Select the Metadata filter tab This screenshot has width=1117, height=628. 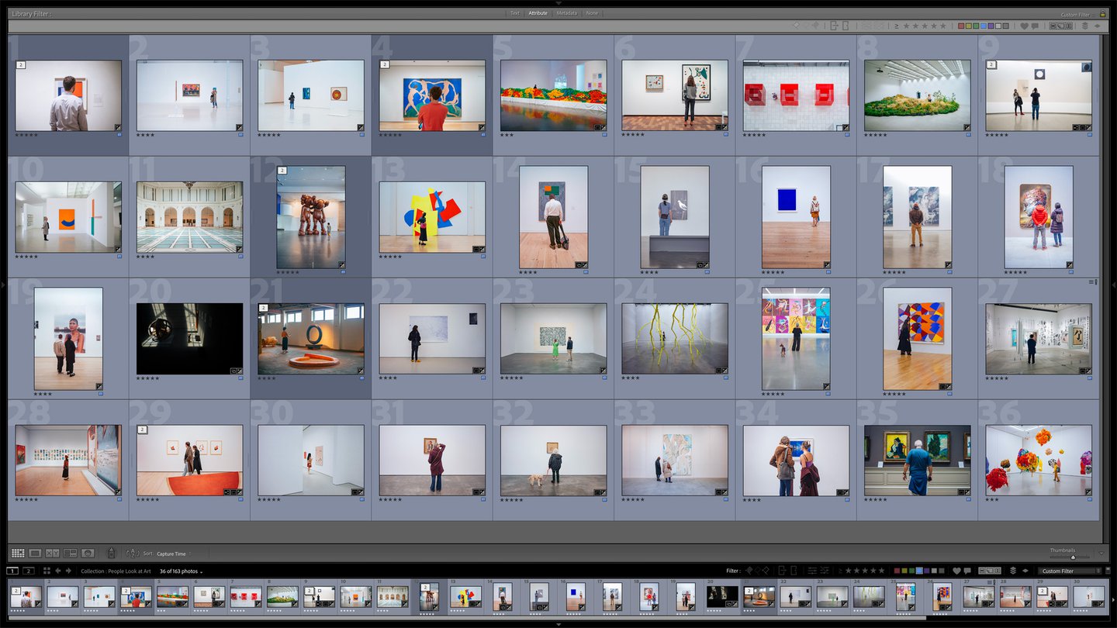click(x=566, y=13)
